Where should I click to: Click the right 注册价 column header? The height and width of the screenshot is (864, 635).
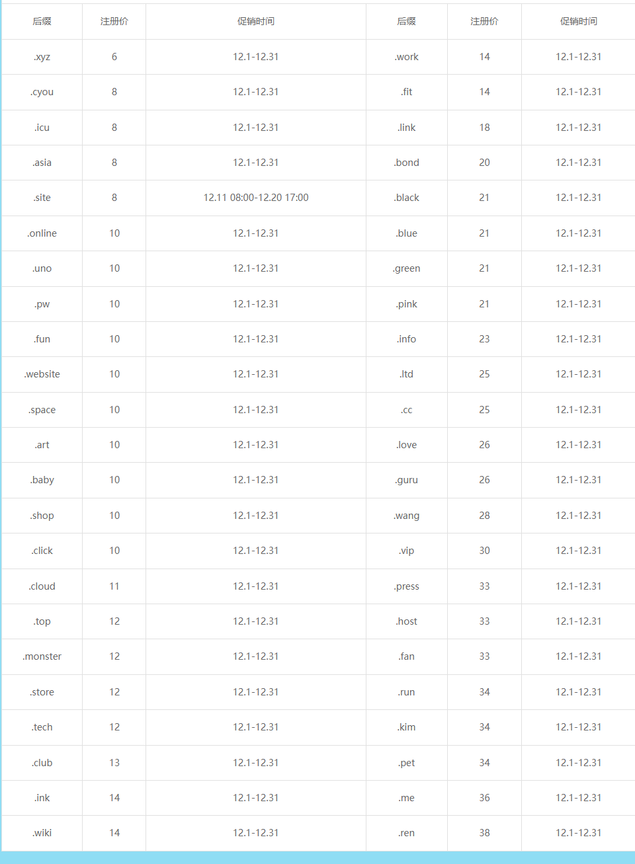tap(485, 21)
